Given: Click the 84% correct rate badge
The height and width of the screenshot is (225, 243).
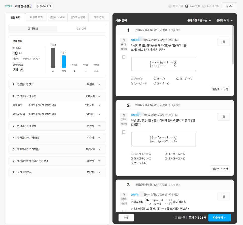Looking at the screenshot, I should point(124,44).
